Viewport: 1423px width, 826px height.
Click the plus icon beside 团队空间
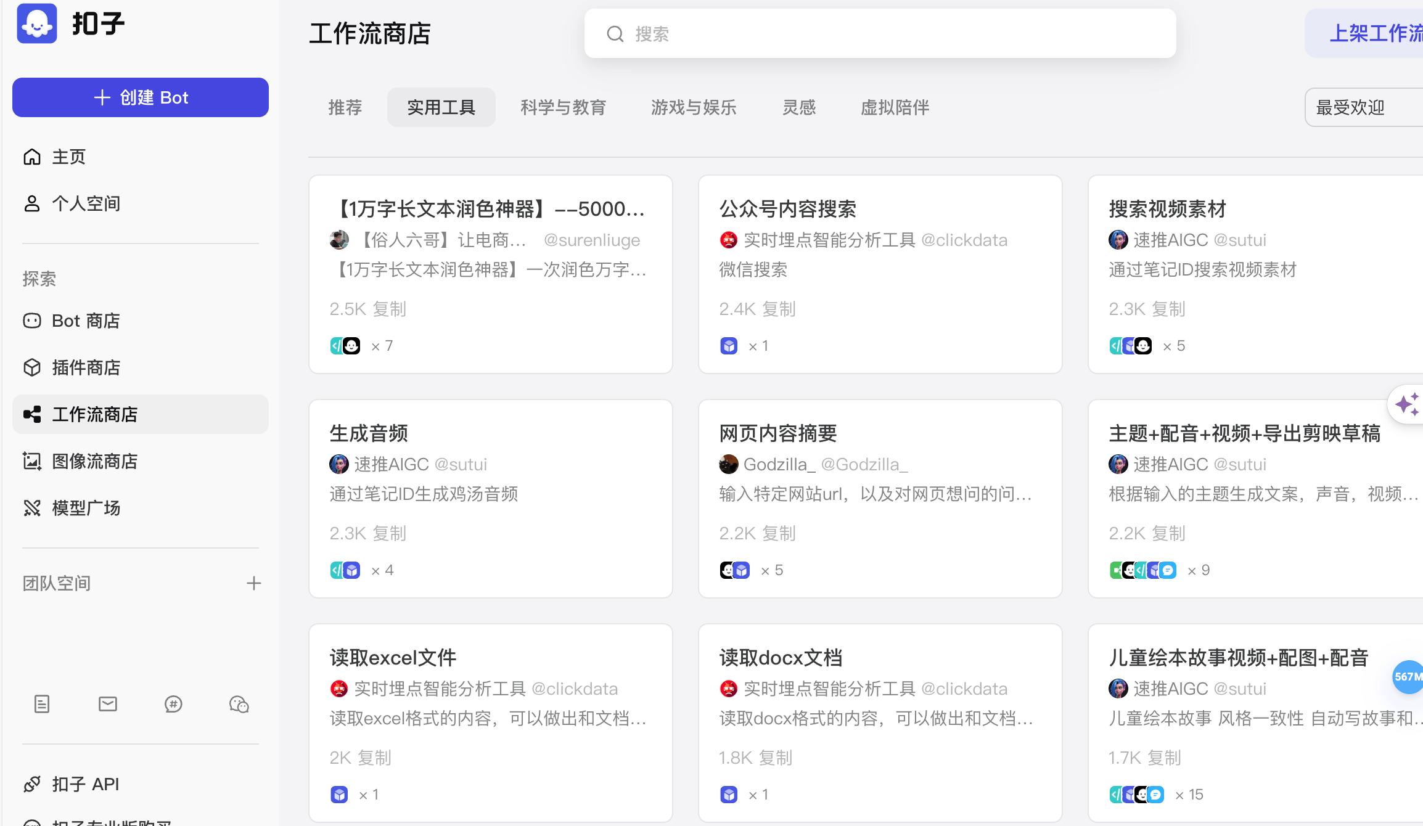coord(254,583)
